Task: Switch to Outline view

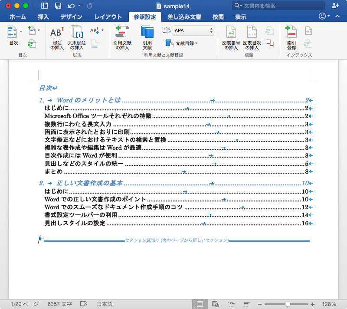Action: tap(232, 304)
